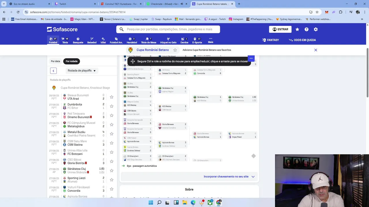Select the Hóquei no Gelo tab
The image size is (369, 207).
[168, 40]
